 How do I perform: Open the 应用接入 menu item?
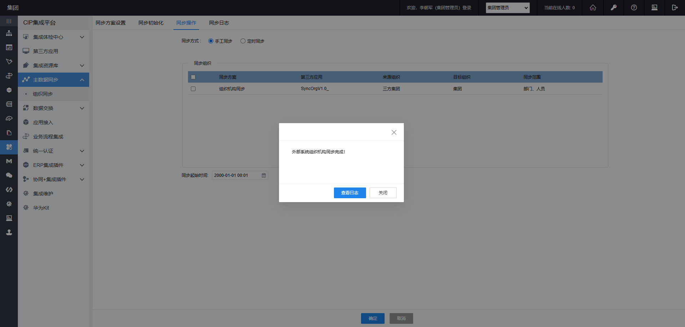coord(54,122)
